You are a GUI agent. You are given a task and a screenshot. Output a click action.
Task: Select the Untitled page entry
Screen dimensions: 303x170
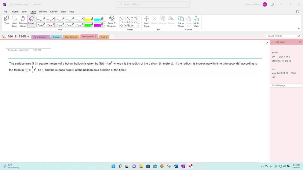(286, 85)
